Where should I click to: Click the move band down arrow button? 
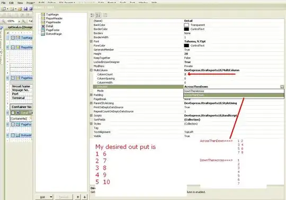tap(85, 197)
